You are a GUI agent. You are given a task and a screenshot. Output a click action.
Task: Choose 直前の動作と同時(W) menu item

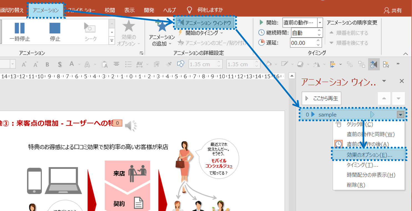(368, 134)
